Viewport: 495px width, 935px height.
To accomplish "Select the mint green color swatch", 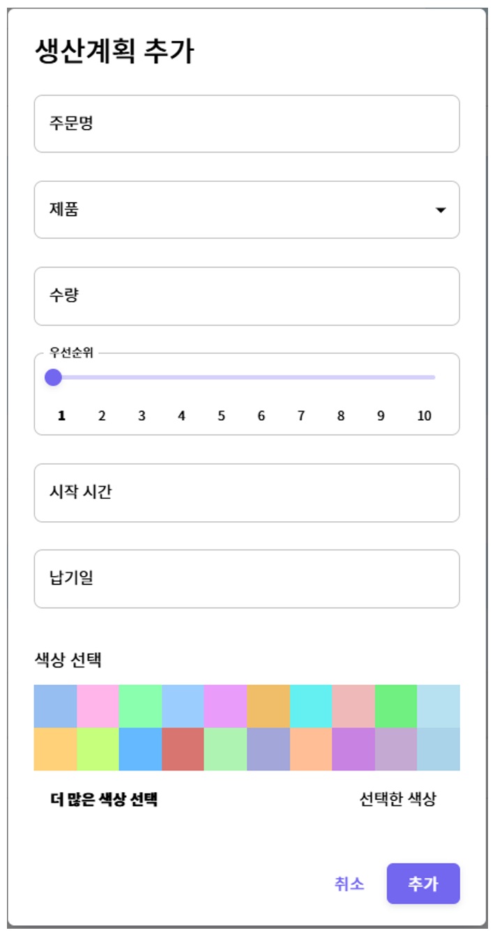I will (x=139, y=705).
